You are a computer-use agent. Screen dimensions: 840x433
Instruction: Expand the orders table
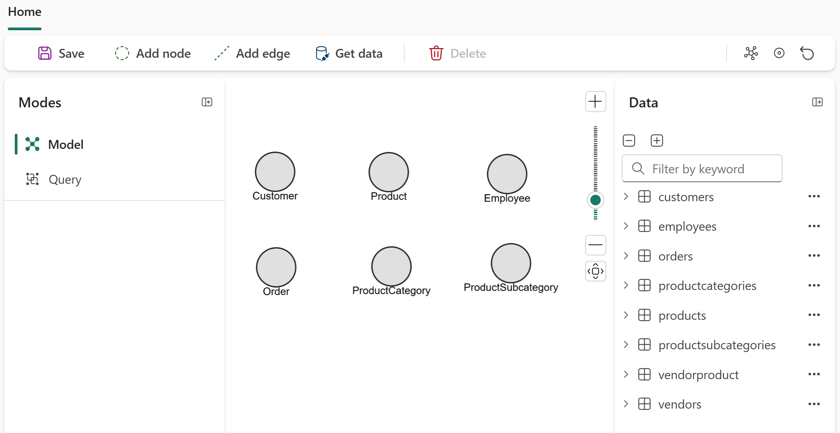pos(626,255)
